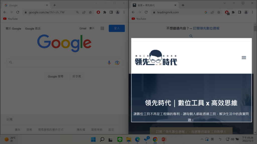Open the taskbar clock and date
This screenshot has height=144, width=257.
point(248,139)
